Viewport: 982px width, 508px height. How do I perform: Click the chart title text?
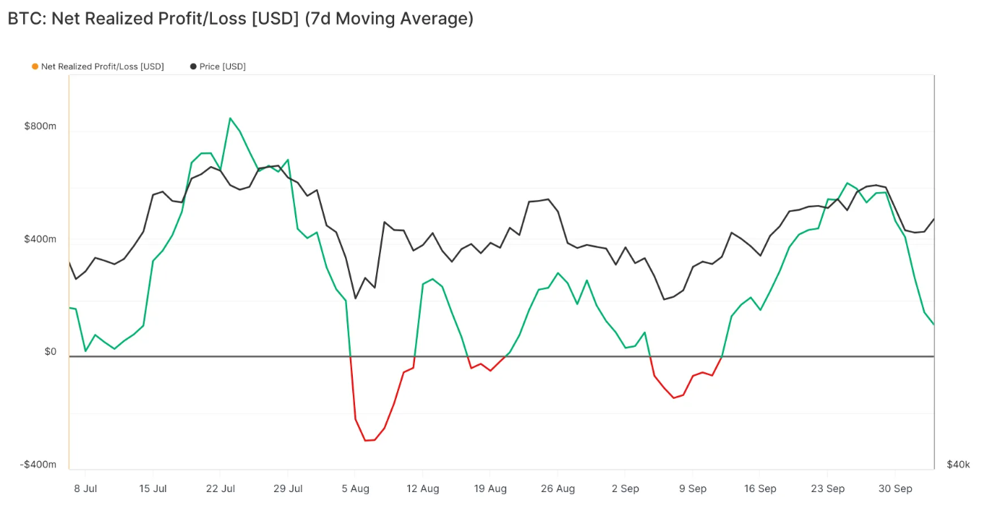coord(240,19)
